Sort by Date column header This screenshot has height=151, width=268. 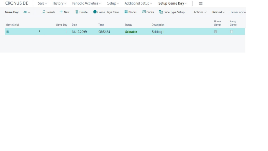coord(74,25)
